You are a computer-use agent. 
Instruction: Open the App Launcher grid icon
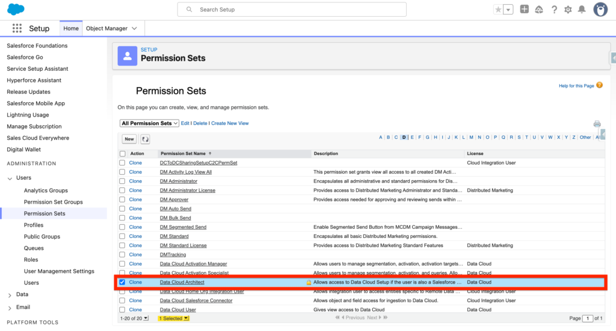coord(17,28)
